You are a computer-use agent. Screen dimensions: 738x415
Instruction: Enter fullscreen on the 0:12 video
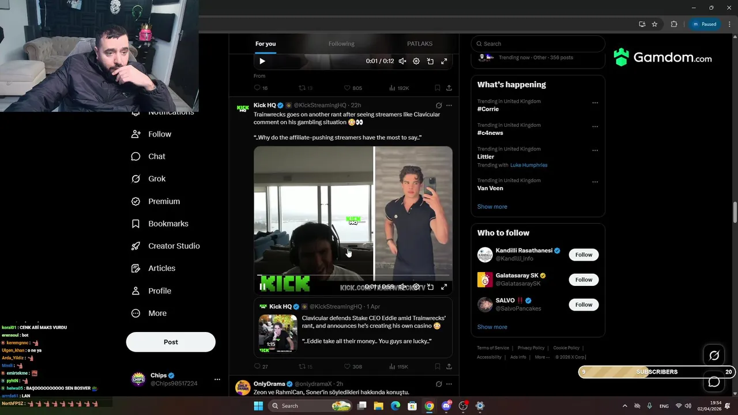coord(444,61)
